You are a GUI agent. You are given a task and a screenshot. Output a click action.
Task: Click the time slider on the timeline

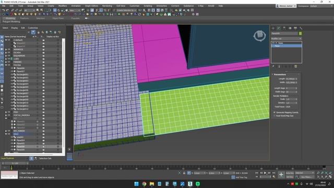coord(15,163)
